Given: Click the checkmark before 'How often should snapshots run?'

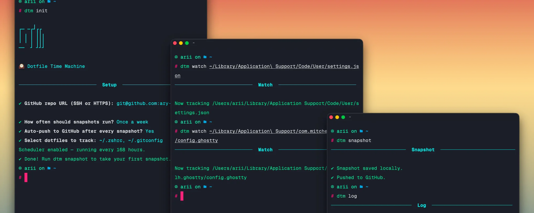Looking at the screenshot, I should point(20,122).
